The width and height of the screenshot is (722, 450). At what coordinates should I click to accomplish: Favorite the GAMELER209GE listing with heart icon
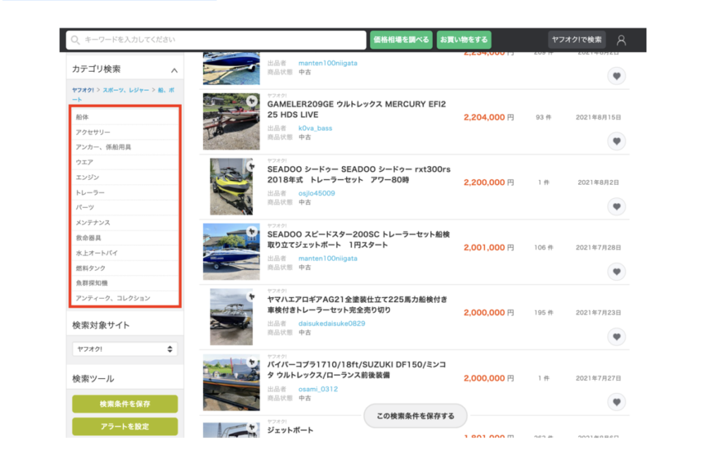coord(617,141)
